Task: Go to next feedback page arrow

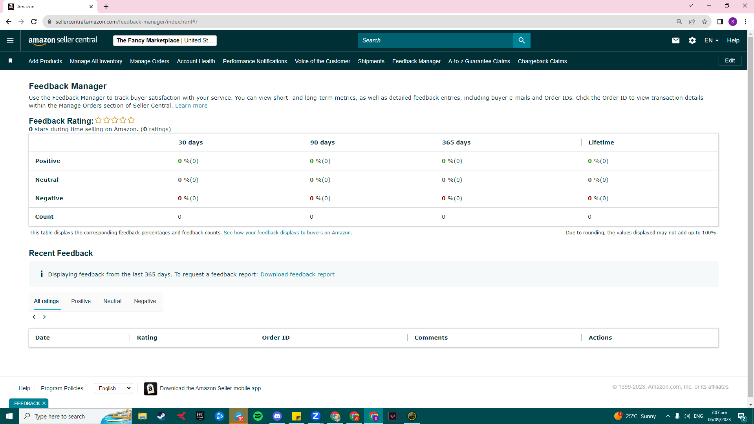Action: [44, 317]
